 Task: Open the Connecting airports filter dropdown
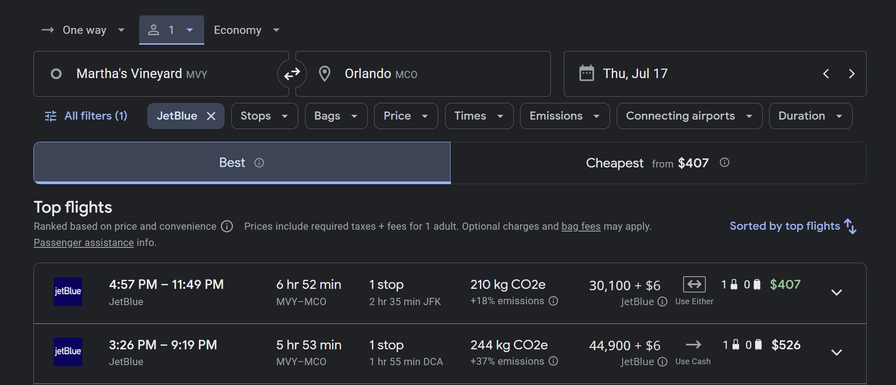coord(690,116)
